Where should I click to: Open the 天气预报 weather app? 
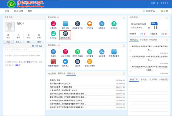pos(90,24)
